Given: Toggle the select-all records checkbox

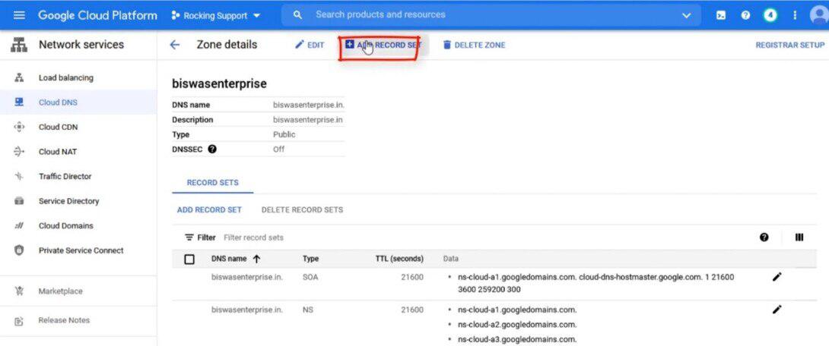Looking at the screenshot, I should coord(189,259).
